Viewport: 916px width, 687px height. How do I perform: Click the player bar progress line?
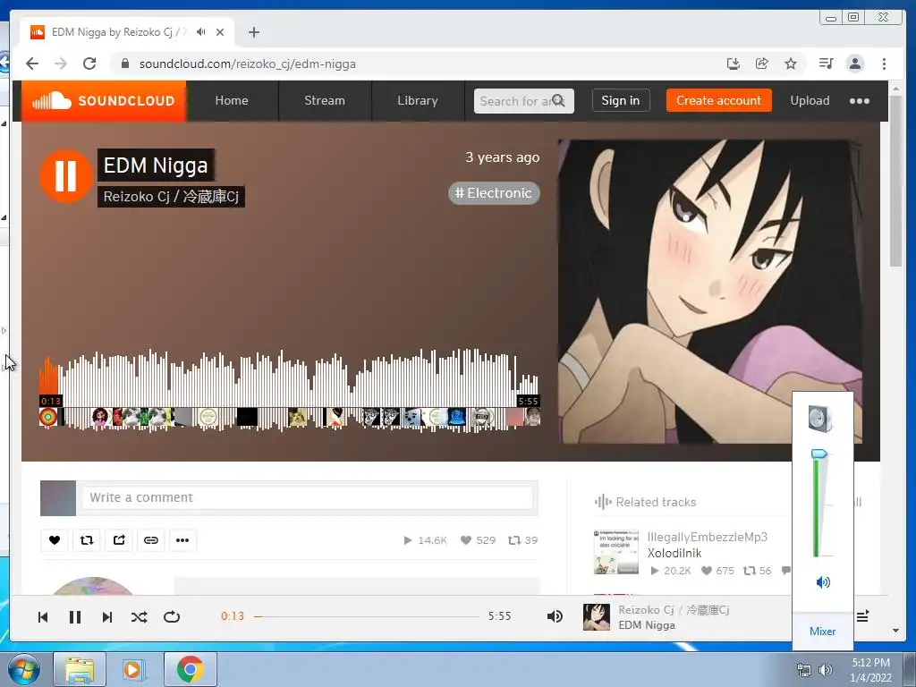point(367,616)
